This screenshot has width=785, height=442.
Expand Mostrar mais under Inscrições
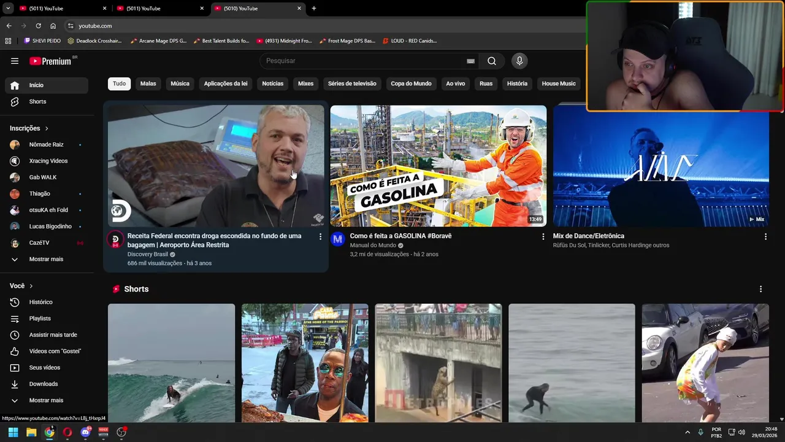click(x=47, y=259)
